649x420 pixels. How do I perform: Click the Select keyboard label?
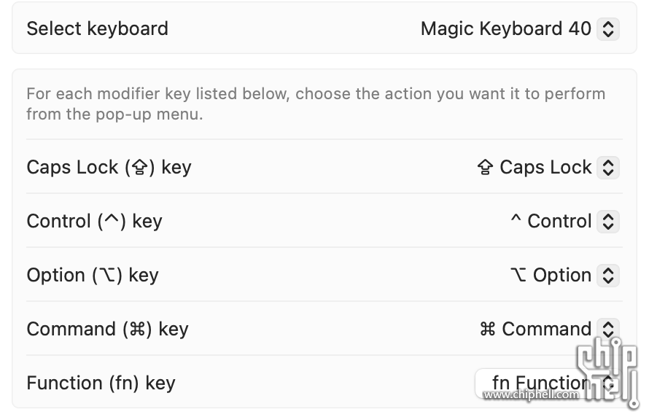97,29
